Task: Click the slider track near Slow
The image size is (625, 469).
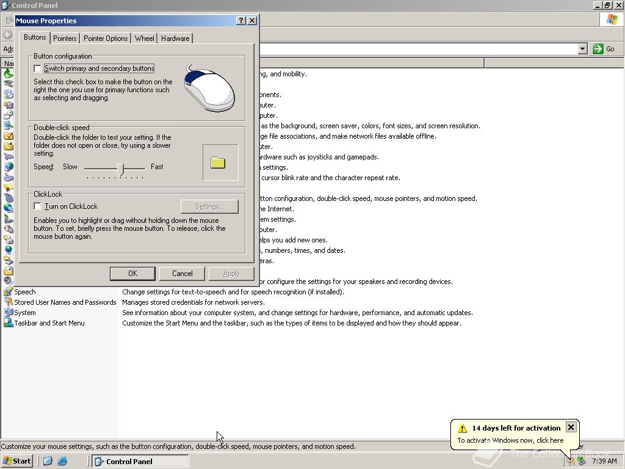Action: [x=91, y=169]
